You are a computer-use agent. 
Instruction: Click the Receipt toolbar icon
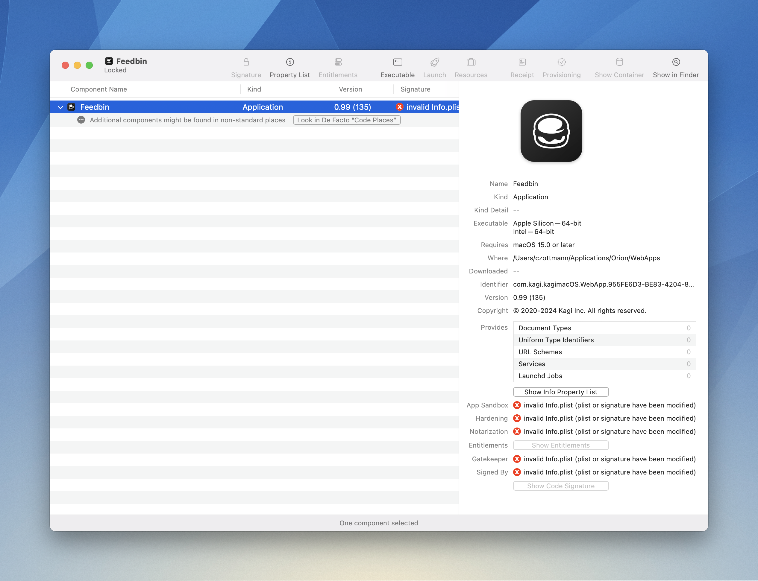click(x=522, y=62)
